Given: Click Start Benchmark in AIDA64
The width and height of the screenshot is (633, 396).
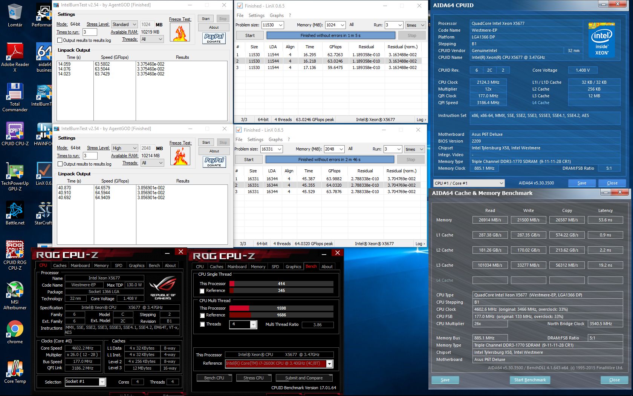Looking at the screenshot, I should pyautogui.click(x=530, y=380).
